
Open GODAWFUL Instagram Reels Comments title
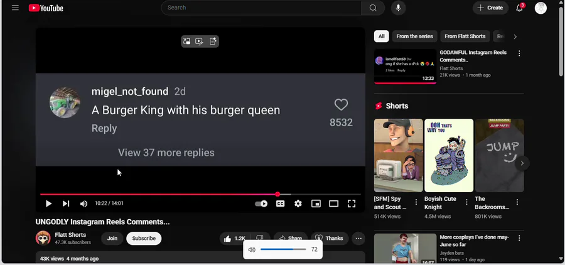pyautogui.click(x=473, y=57)
